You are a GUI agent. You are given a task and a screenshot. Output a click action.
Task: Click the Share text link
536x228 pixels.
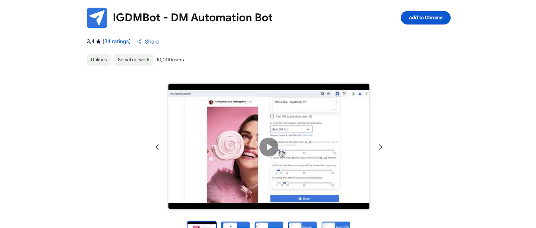click(152, 42)
